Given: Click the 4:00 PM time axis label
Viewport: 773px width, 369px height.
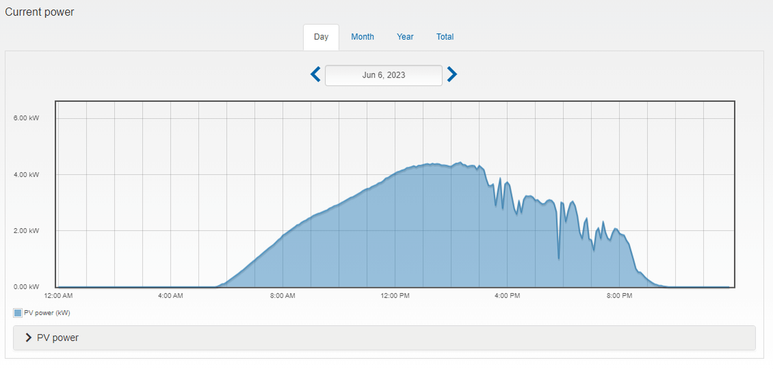Looking at the screenshot, I should tap(507, 296).
